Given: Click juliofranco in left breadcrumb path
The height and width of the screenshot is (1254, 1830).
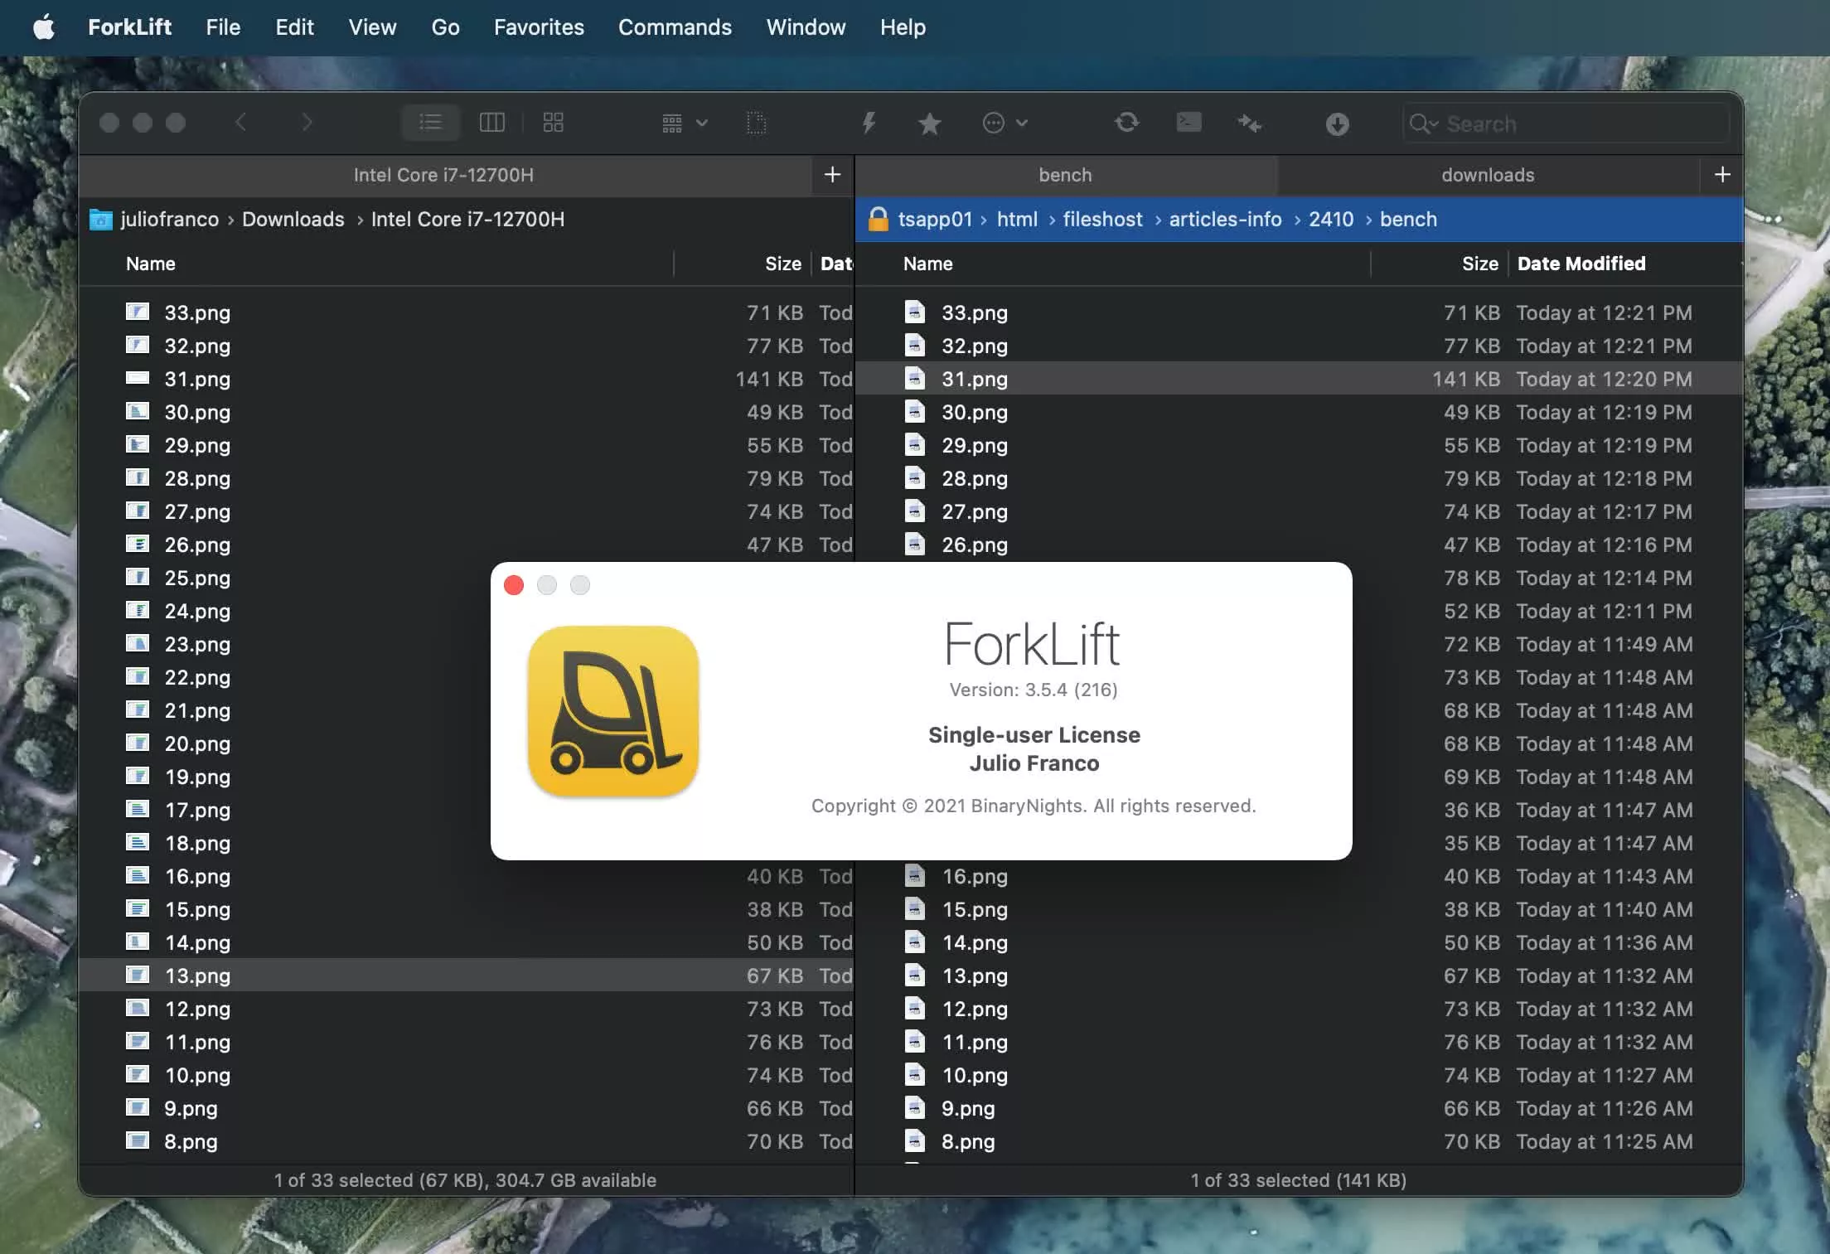Looking at the screenshot, I should point(170,219).
